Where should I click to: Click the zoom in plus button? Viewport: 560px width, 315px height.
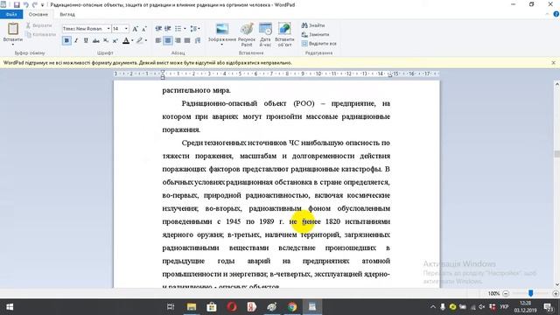click(x=556, y=294)
